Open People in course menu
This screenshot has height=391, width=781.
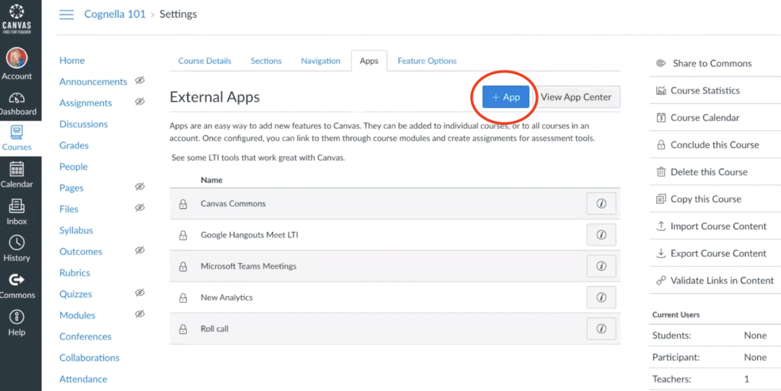(x=73, y=166)
